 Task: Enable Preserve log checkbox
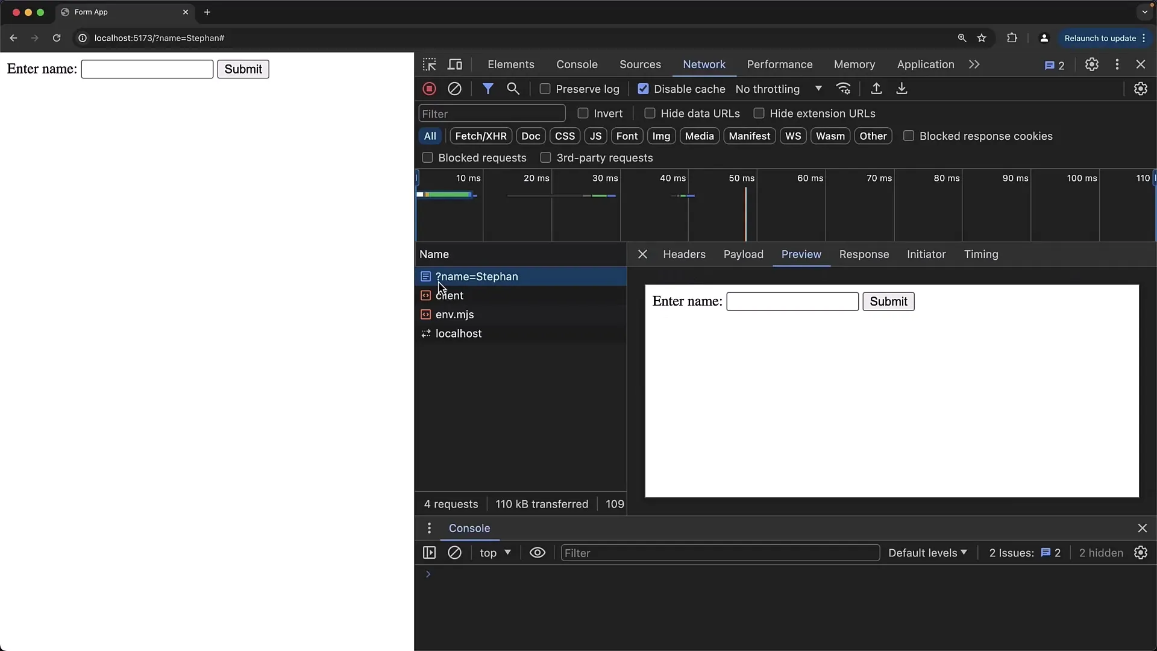545,89
